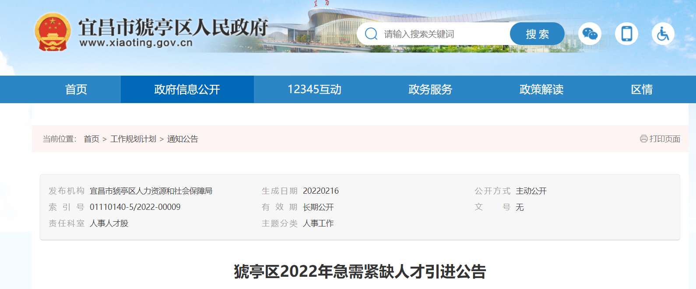Click the 搜索 button
696x289 pixels.
537,34
